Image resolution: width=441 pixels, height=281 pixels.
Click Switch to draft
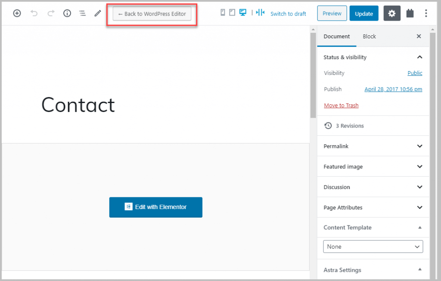pos(288,14)
